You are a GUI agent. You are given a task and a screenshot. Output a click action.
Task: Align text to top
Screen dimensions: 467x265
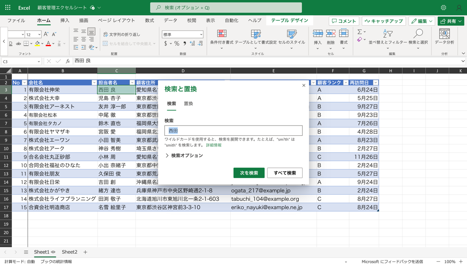click(76, 31)
